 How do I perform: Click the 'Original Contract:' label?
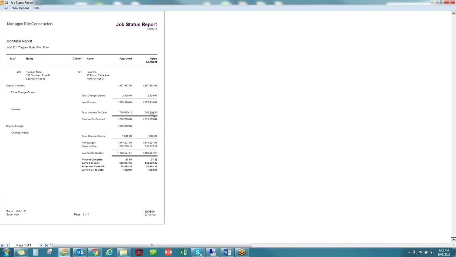pos(15,85)
